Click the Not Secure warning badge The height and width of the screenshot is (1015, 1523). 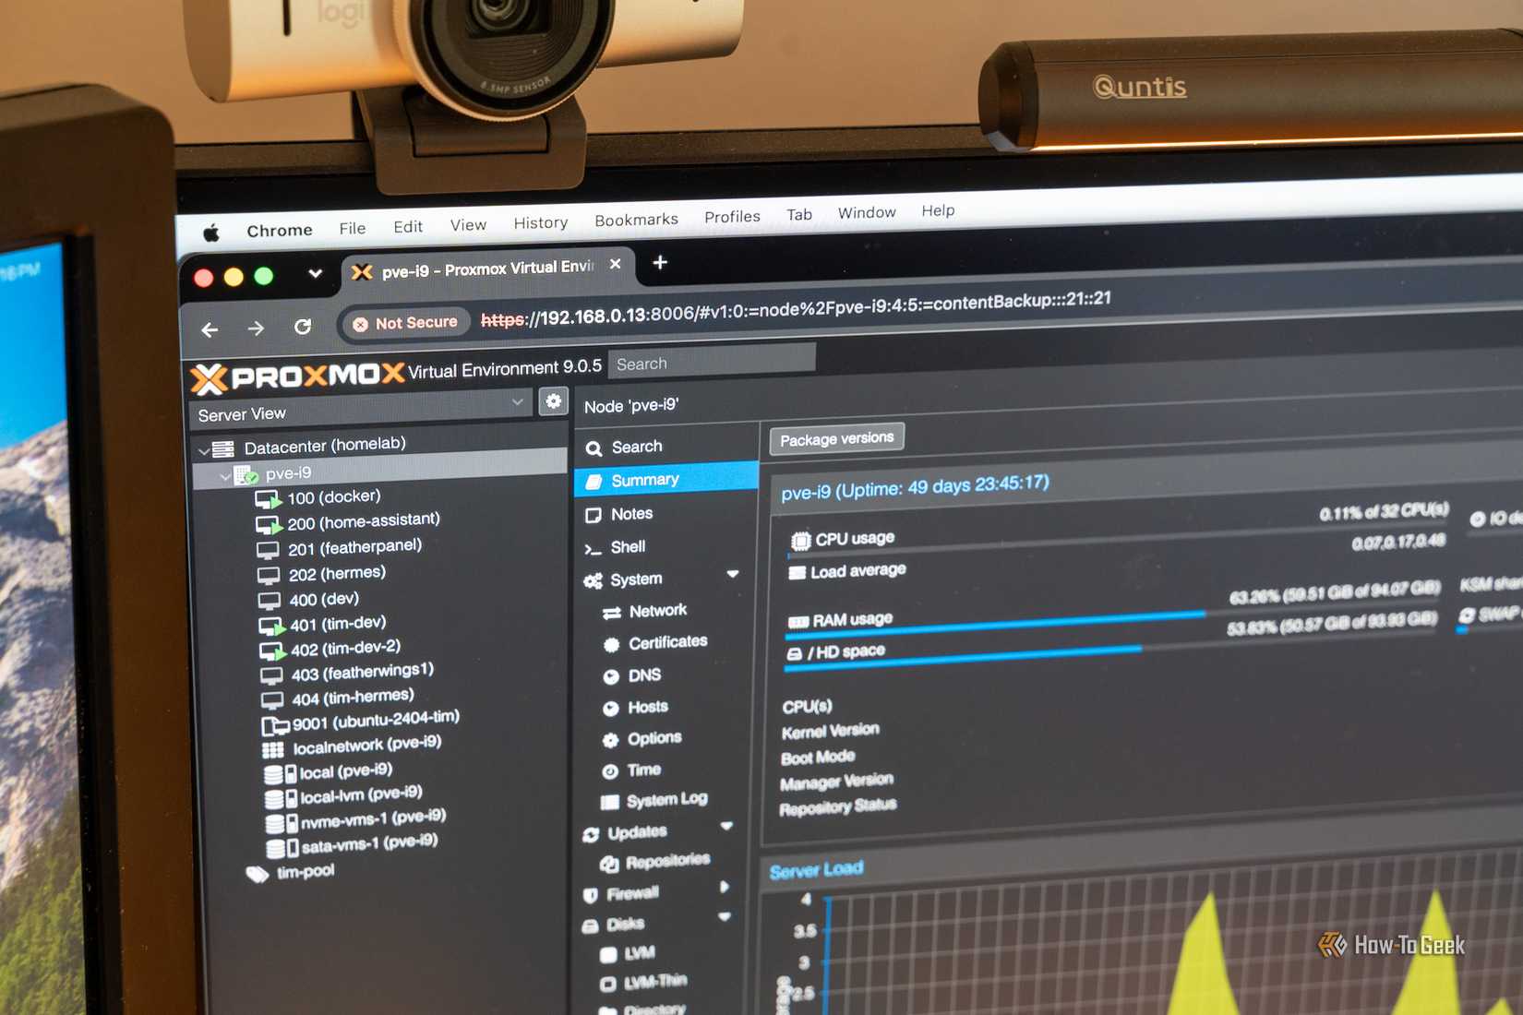pos(406,323)
